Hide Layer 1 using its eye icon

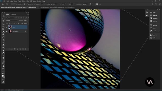(7, 27)
